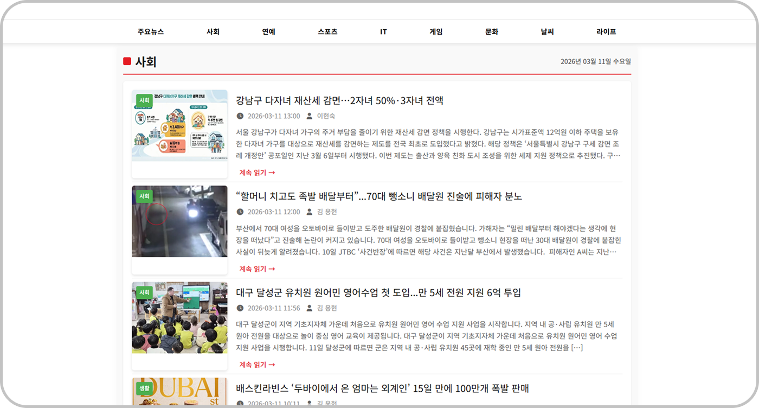Screen dimensions: 759x408
Task: Click timestamp 2026-03-11 13:00
Action: click(x=274, y=116)
